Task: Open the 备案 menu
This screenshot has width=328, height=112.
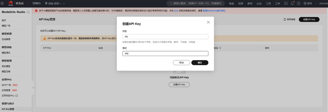Action: point(231,4)
